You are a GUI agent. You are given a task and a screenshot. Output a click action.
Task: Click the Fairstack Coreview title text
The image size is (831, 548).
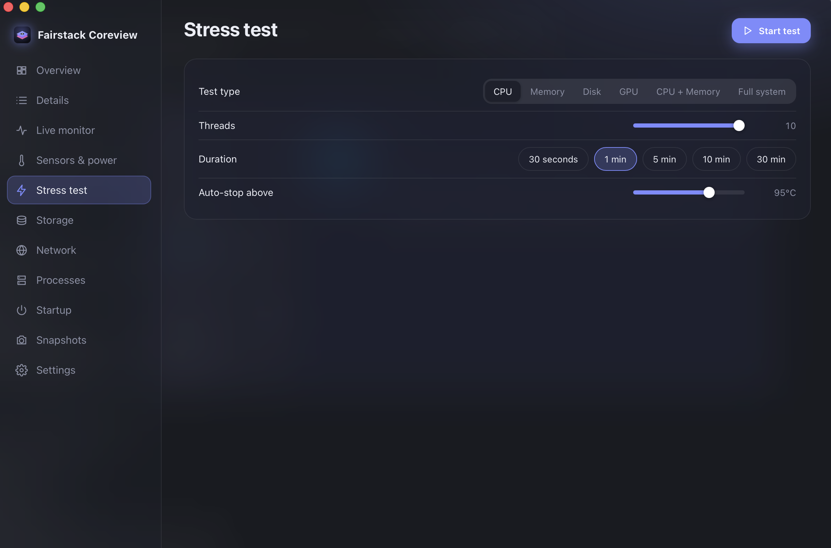(x=87, y=35)
